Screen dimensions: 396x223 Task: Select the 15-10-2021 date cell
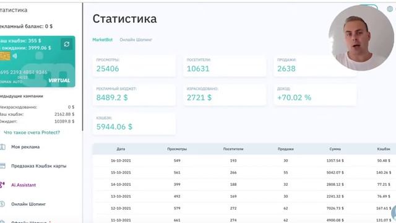(121, 172)
